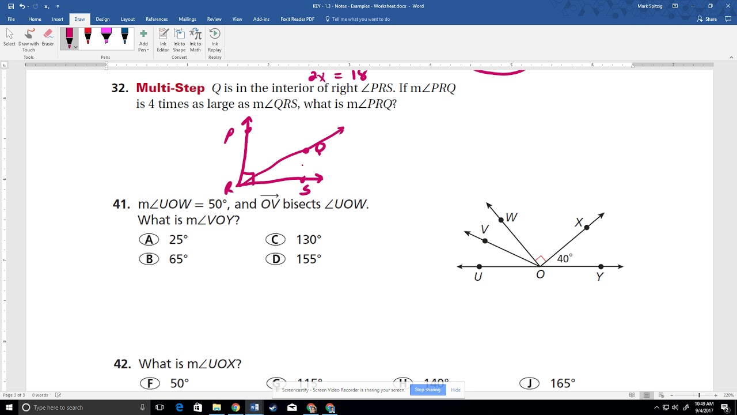This screenshot has height=415, width=737.
Task: Switch to the Mailings tab
Action: tap(187, 19)
